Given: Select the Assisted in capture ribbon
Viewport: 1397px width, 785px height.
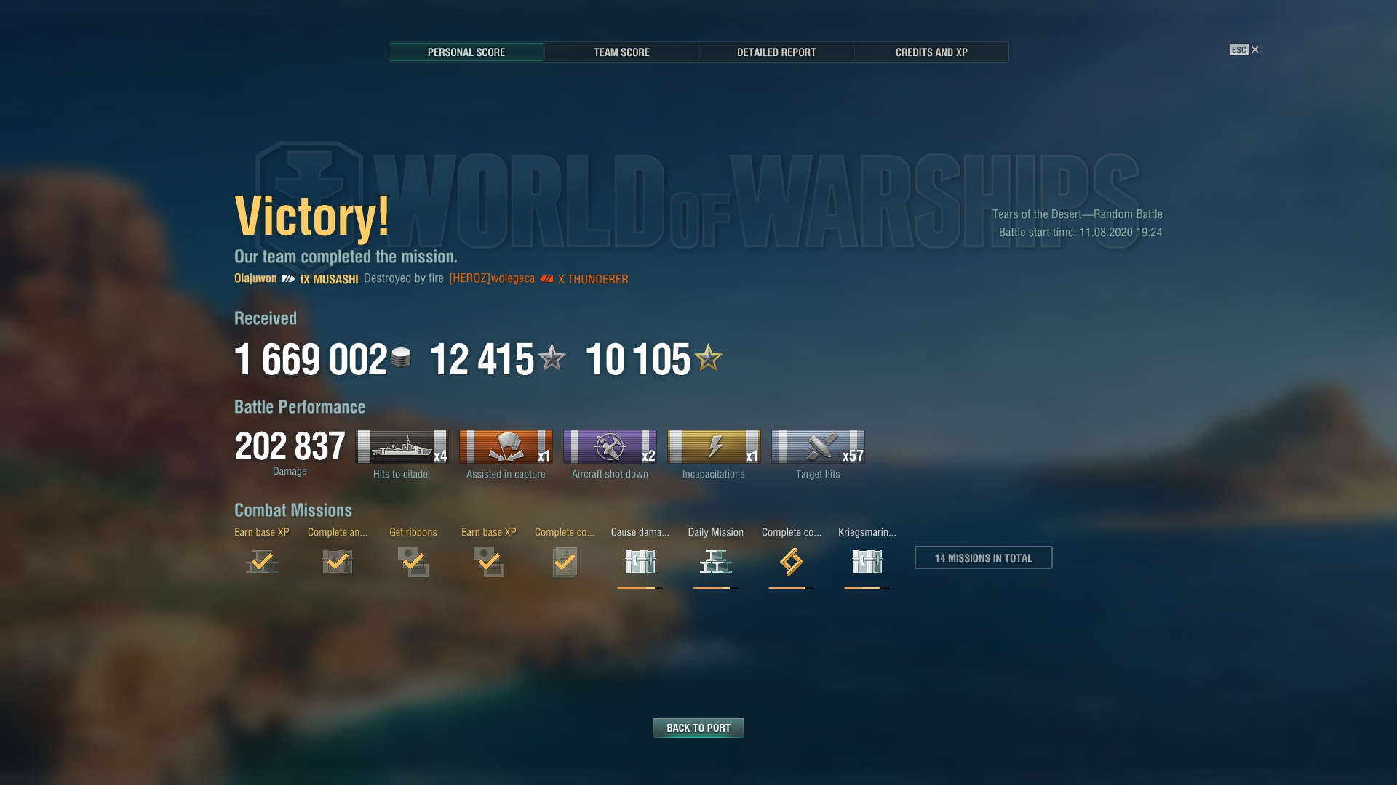Looking at the screenshot, I should click(506, 446).
